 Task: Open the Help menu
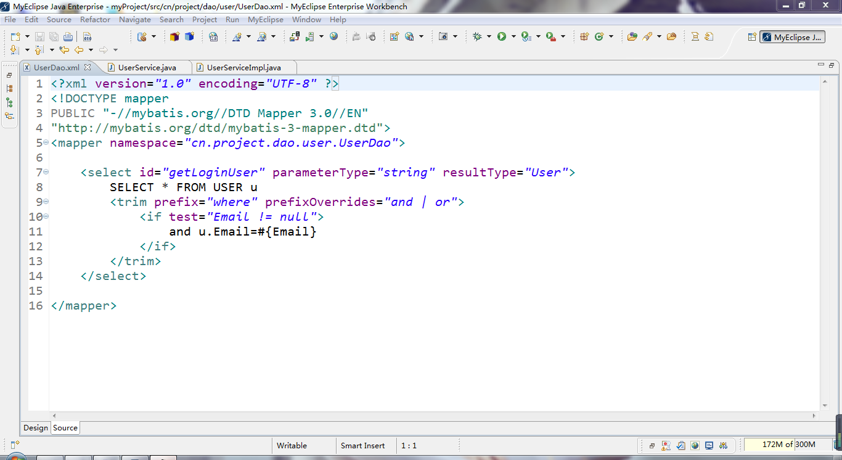pyautogui.click(x=338, y=19)
